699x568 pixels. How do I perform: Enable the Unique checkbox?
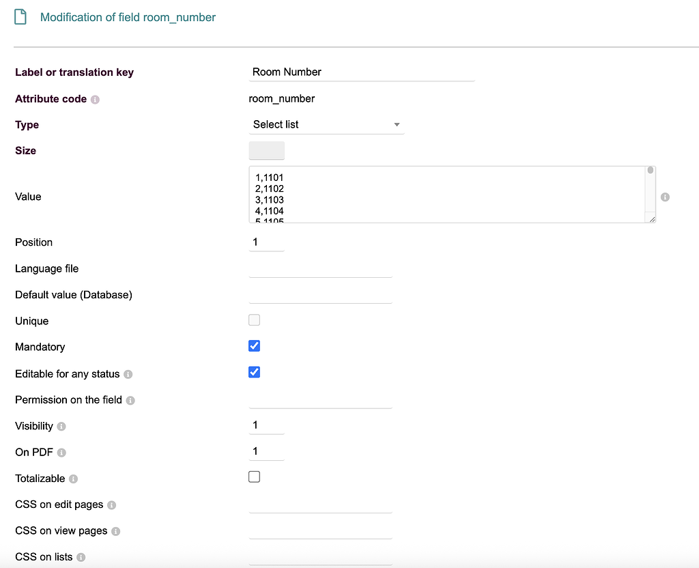(x=254, y=319)
